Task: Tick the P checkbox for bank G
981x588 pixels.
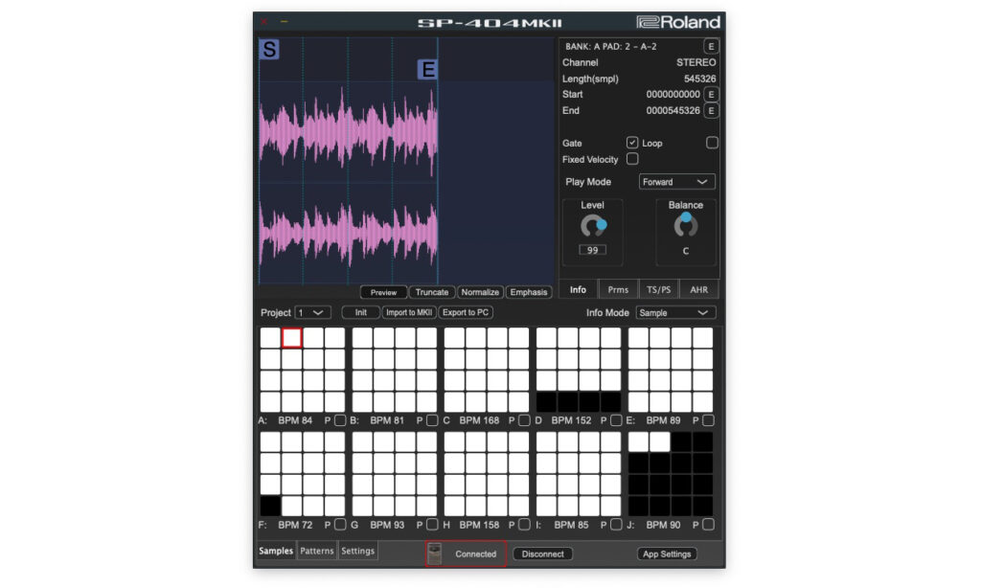Action: pos(432,525)
